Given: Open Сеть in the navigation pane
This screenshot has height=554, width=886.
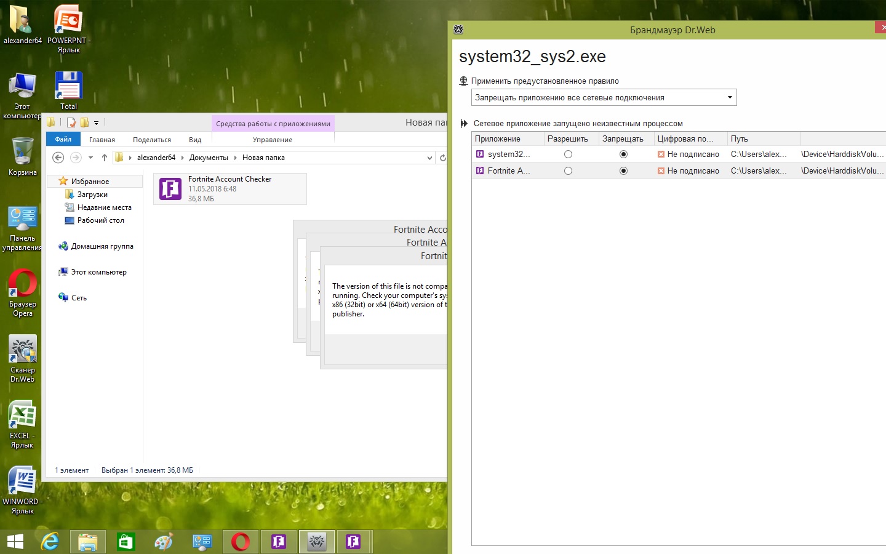Looking at the screenshot, I should click(79, 298).
